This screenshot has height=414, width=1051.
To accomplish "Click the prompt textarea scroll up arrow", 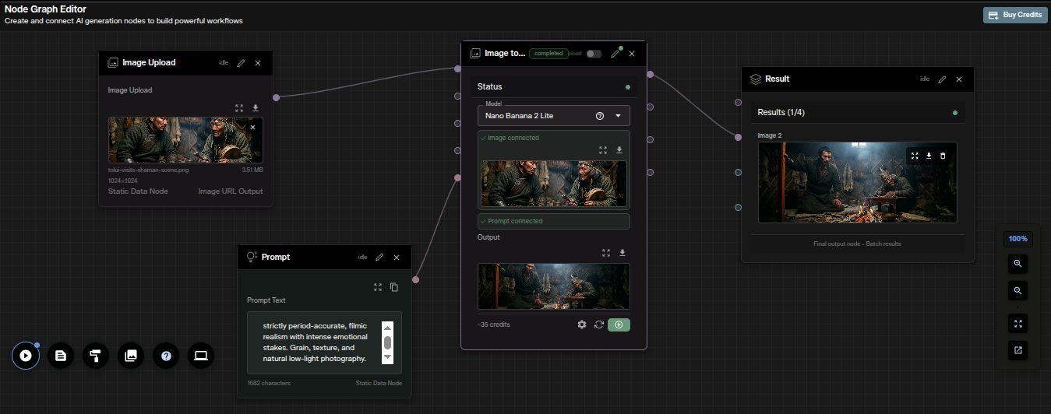I will click(387, 327).
